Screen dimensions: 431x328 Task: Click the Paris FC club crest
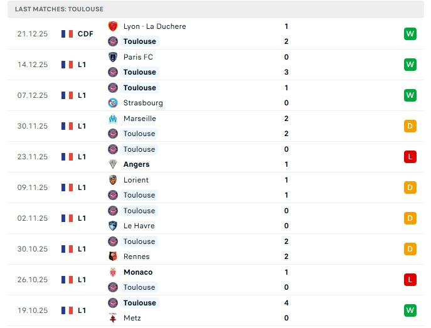click(x=113, y=57)
